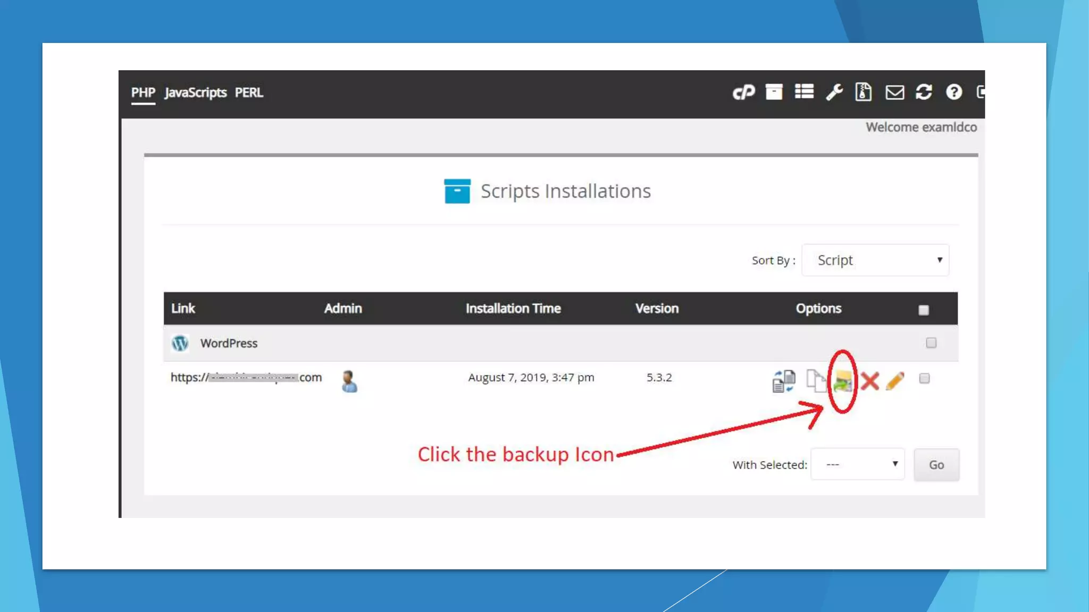Click the Installation Time column header
1089x612 pixels.
pyautogui.click(x=513, y=309)
